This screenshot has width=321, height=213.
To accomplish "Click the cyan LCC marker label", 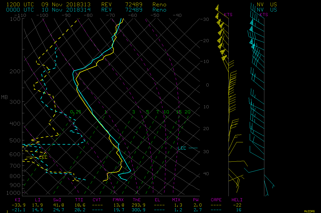I will (182, 148).
